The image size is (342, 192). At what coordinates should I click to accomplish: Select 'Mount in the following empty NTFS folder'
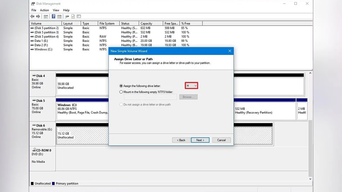(121, 92)
